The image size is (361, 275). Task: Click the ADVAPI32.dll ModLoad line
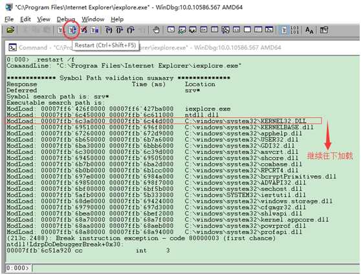[x=156, y=182]
